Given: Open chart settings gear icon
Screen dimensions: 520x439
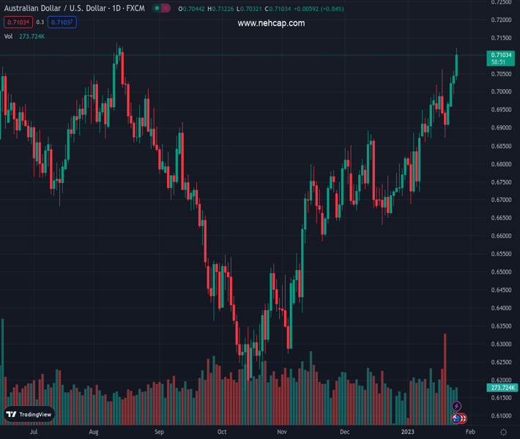Looking at the screenshot, I should coord(504,432).
